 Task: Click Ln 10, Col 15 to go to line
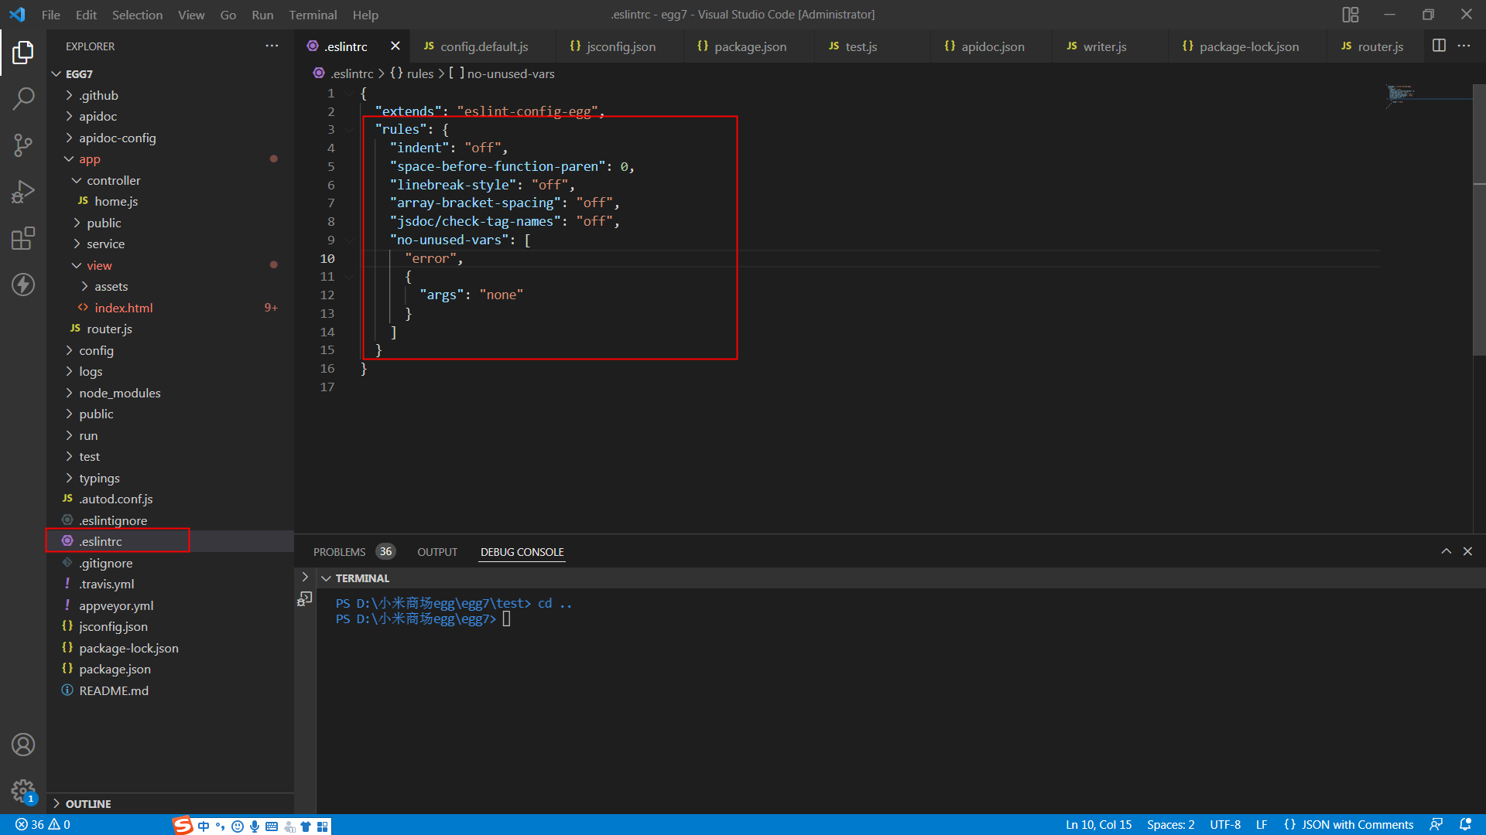click(1098, 824)
